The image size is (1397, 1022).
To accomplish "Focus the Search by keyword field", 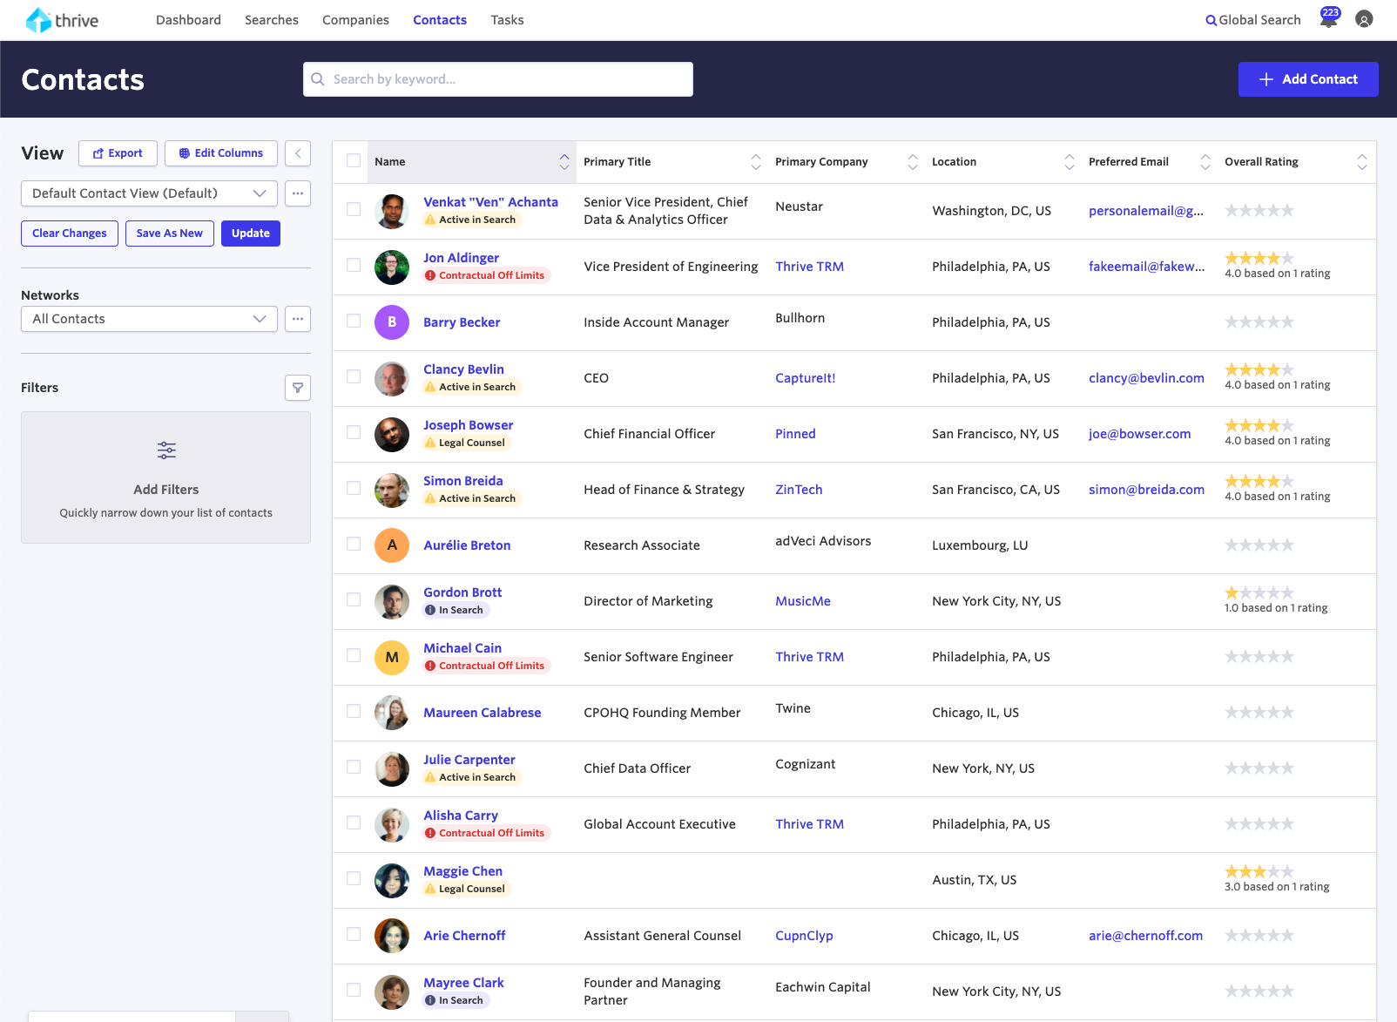I will (x=498, y=79).
